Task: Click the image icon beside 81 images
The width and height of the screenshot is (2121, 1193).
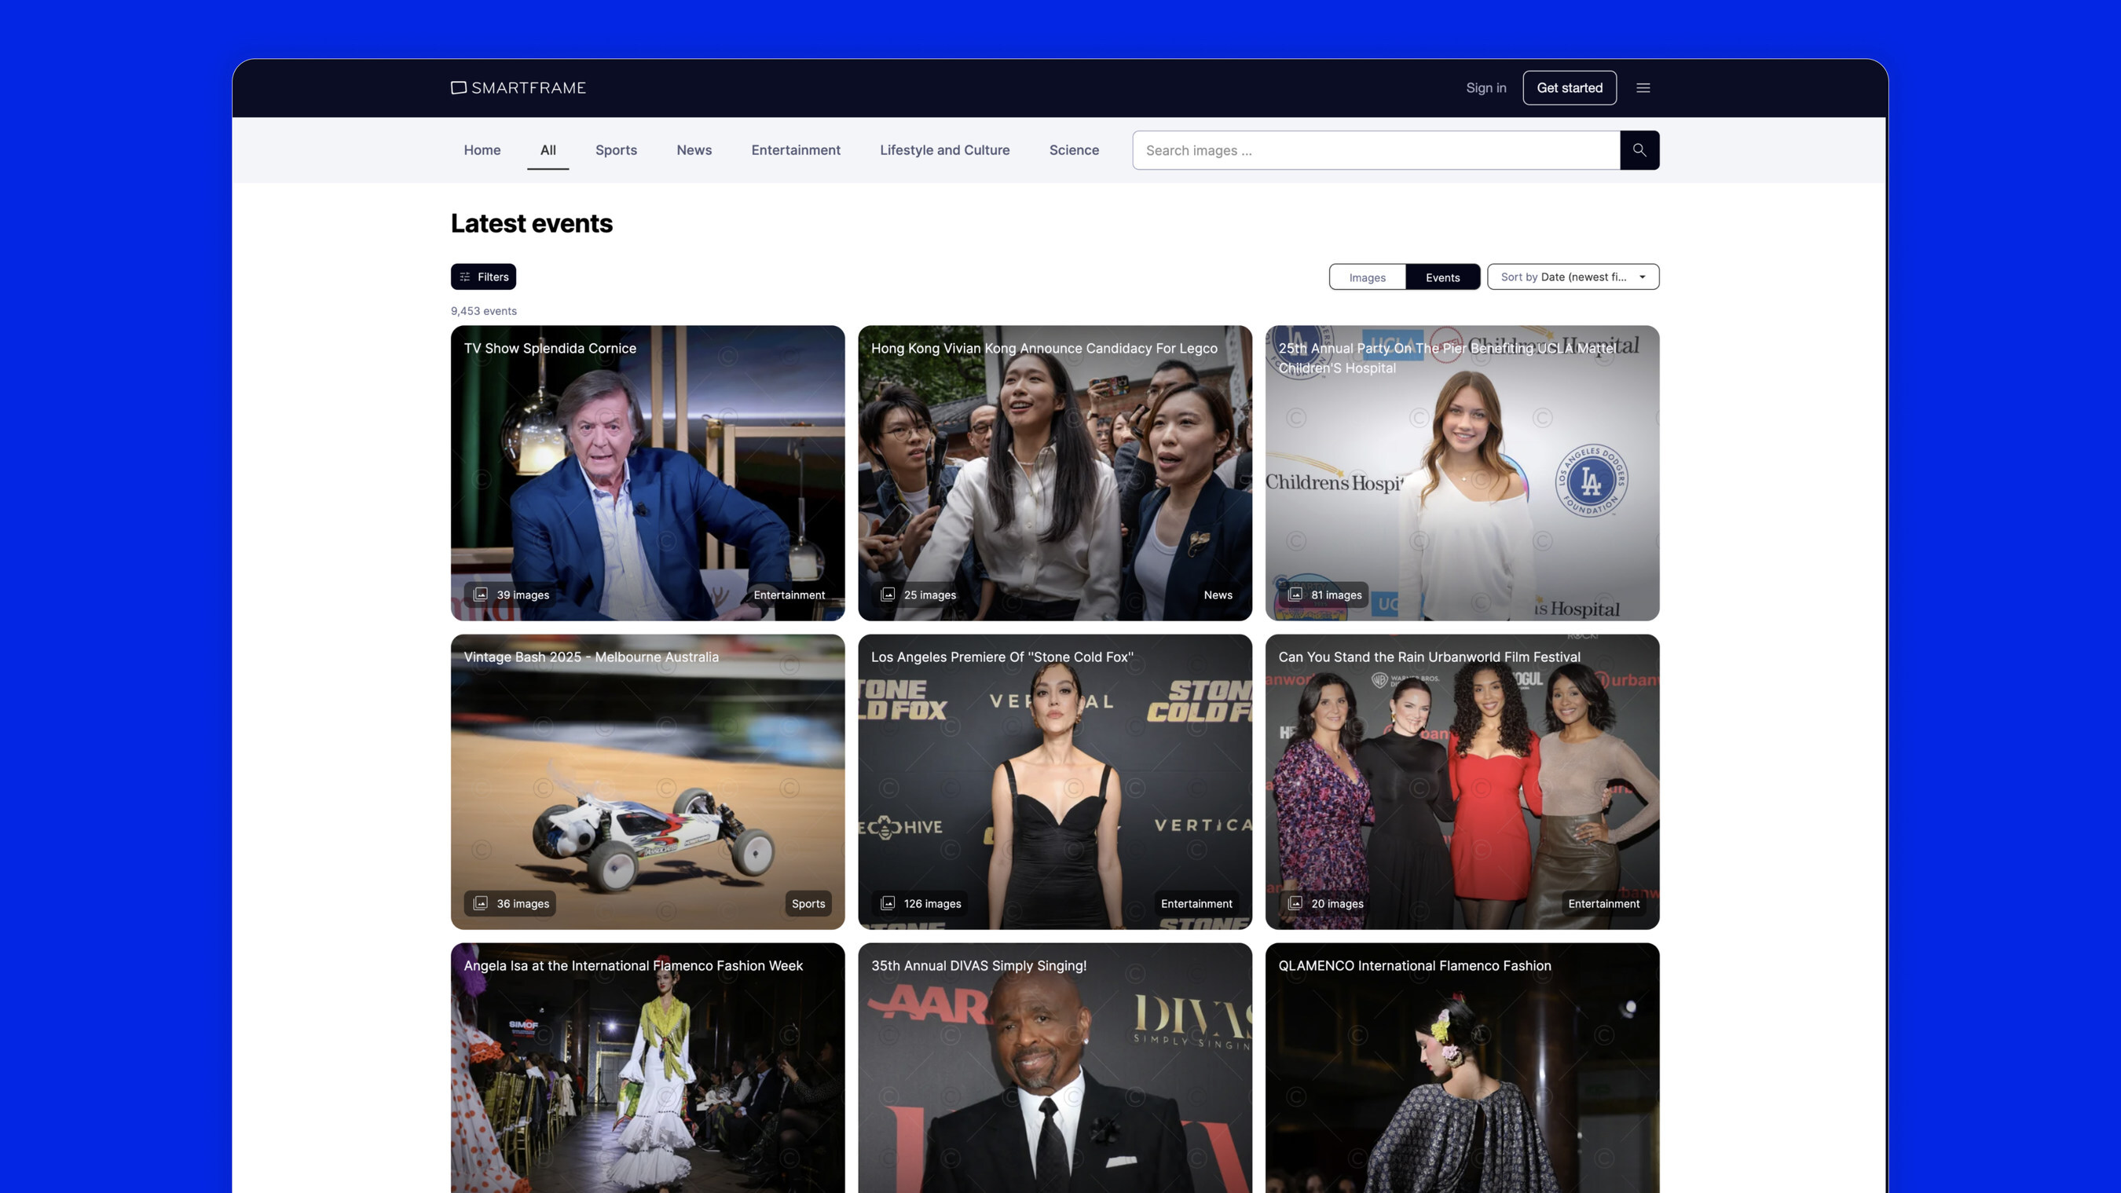Action: 1295,595
